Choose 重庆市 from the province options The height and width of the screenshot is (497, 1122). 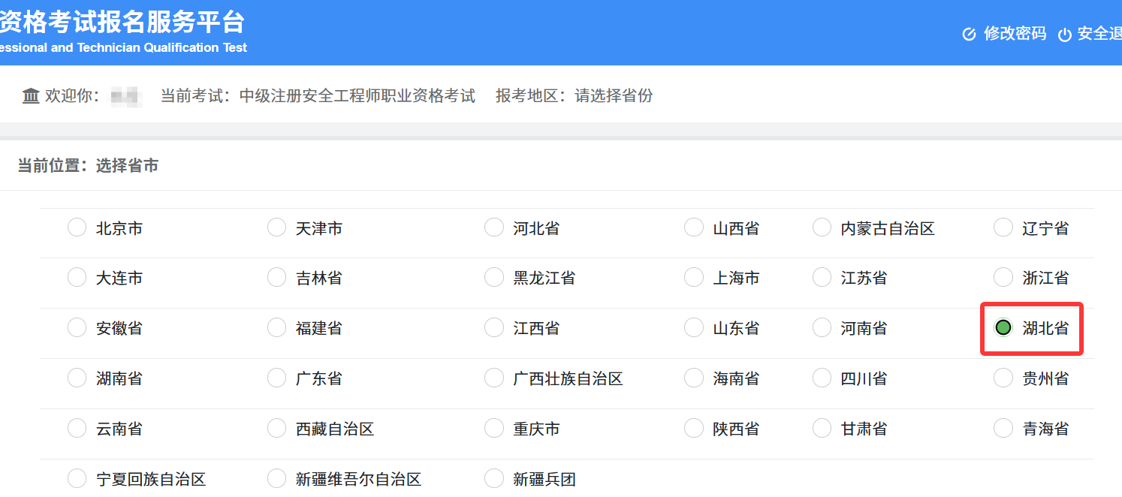coord(493,428)
